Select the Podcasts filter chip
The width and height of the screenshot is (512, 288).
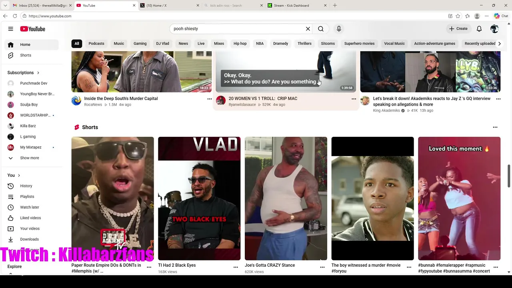click(96, 44)
